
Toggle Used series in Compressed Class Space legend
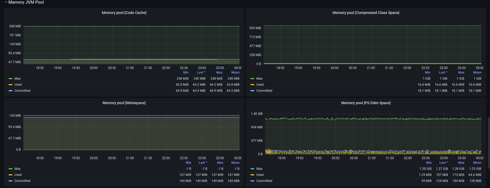[x=260, y=85]
